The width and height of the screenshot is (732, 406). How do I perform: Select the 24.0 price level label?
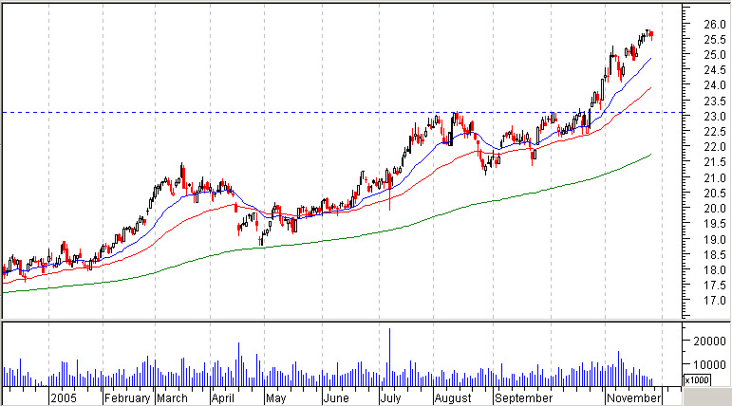pyautogui.click(x=715, y=86)
